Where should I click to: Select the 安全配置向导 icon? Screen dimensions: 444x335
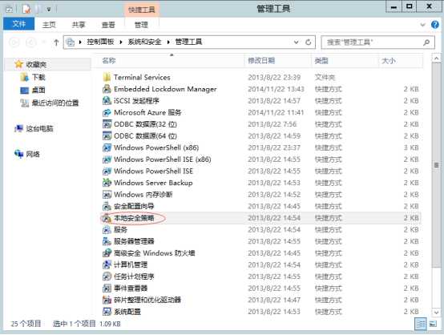coord(107,206)
